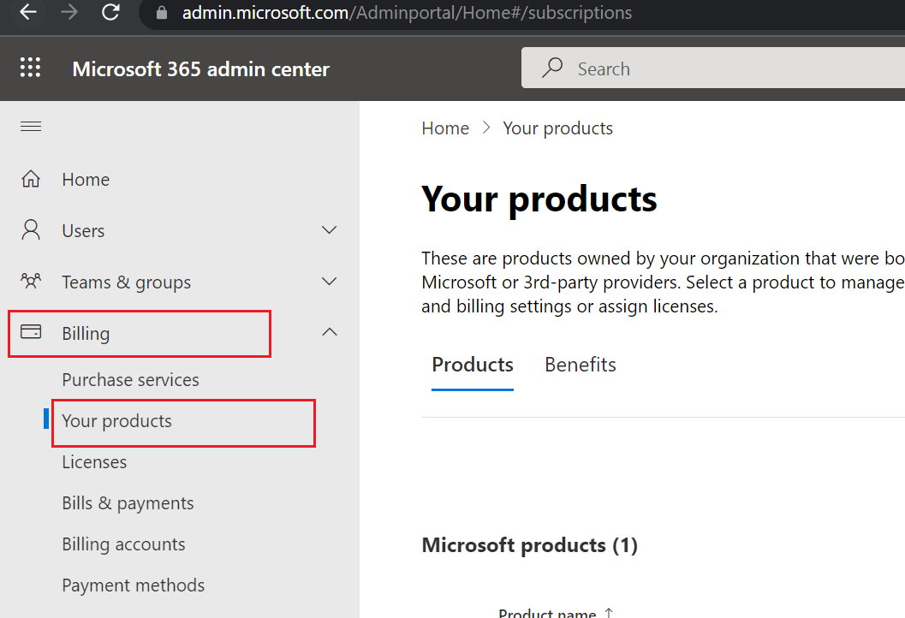Click the Search input field
This screenshot has width=905, height=618.
pos(728,68)
